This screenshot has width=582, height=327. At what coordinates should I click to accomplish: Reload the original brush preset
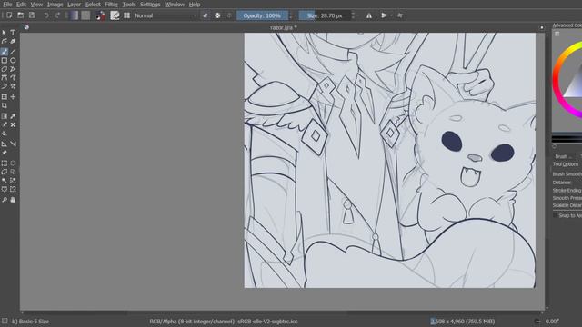(229, 15)
